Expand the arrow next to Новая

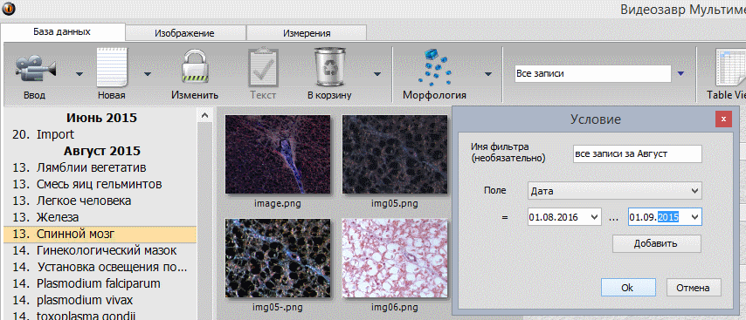(148, 73)
